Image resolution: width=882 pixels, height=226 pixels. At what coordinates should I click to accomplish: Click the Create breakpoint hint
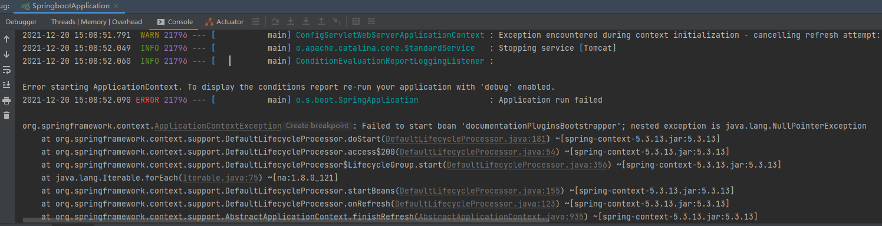click(317, 126)
